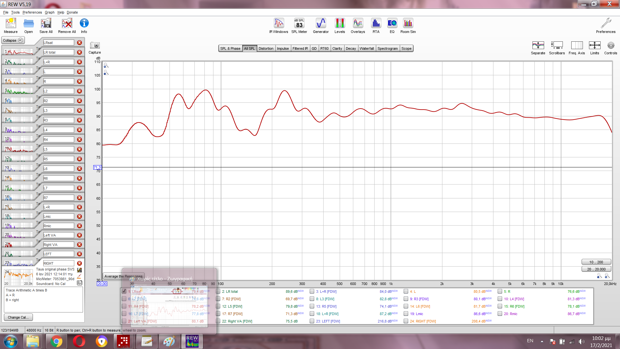
Task: Check the 19: Lmic trace checkbox
Action: pyautogui.click(x=406, y=314)
